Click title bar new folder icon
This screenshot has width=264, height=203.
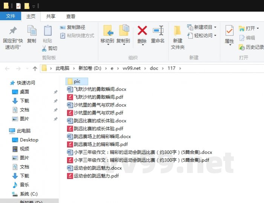27,6
